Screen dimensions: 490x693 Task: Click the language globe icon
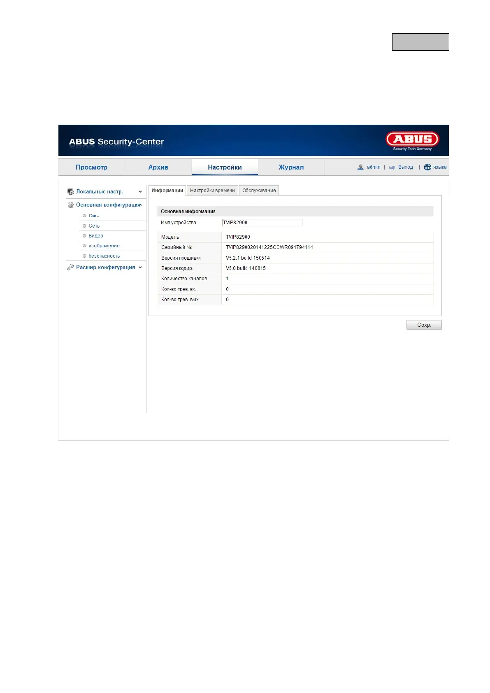point(427,167)
